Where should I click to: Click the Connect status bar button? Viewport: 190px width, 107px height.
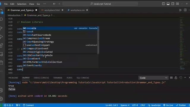click(28, 105)
